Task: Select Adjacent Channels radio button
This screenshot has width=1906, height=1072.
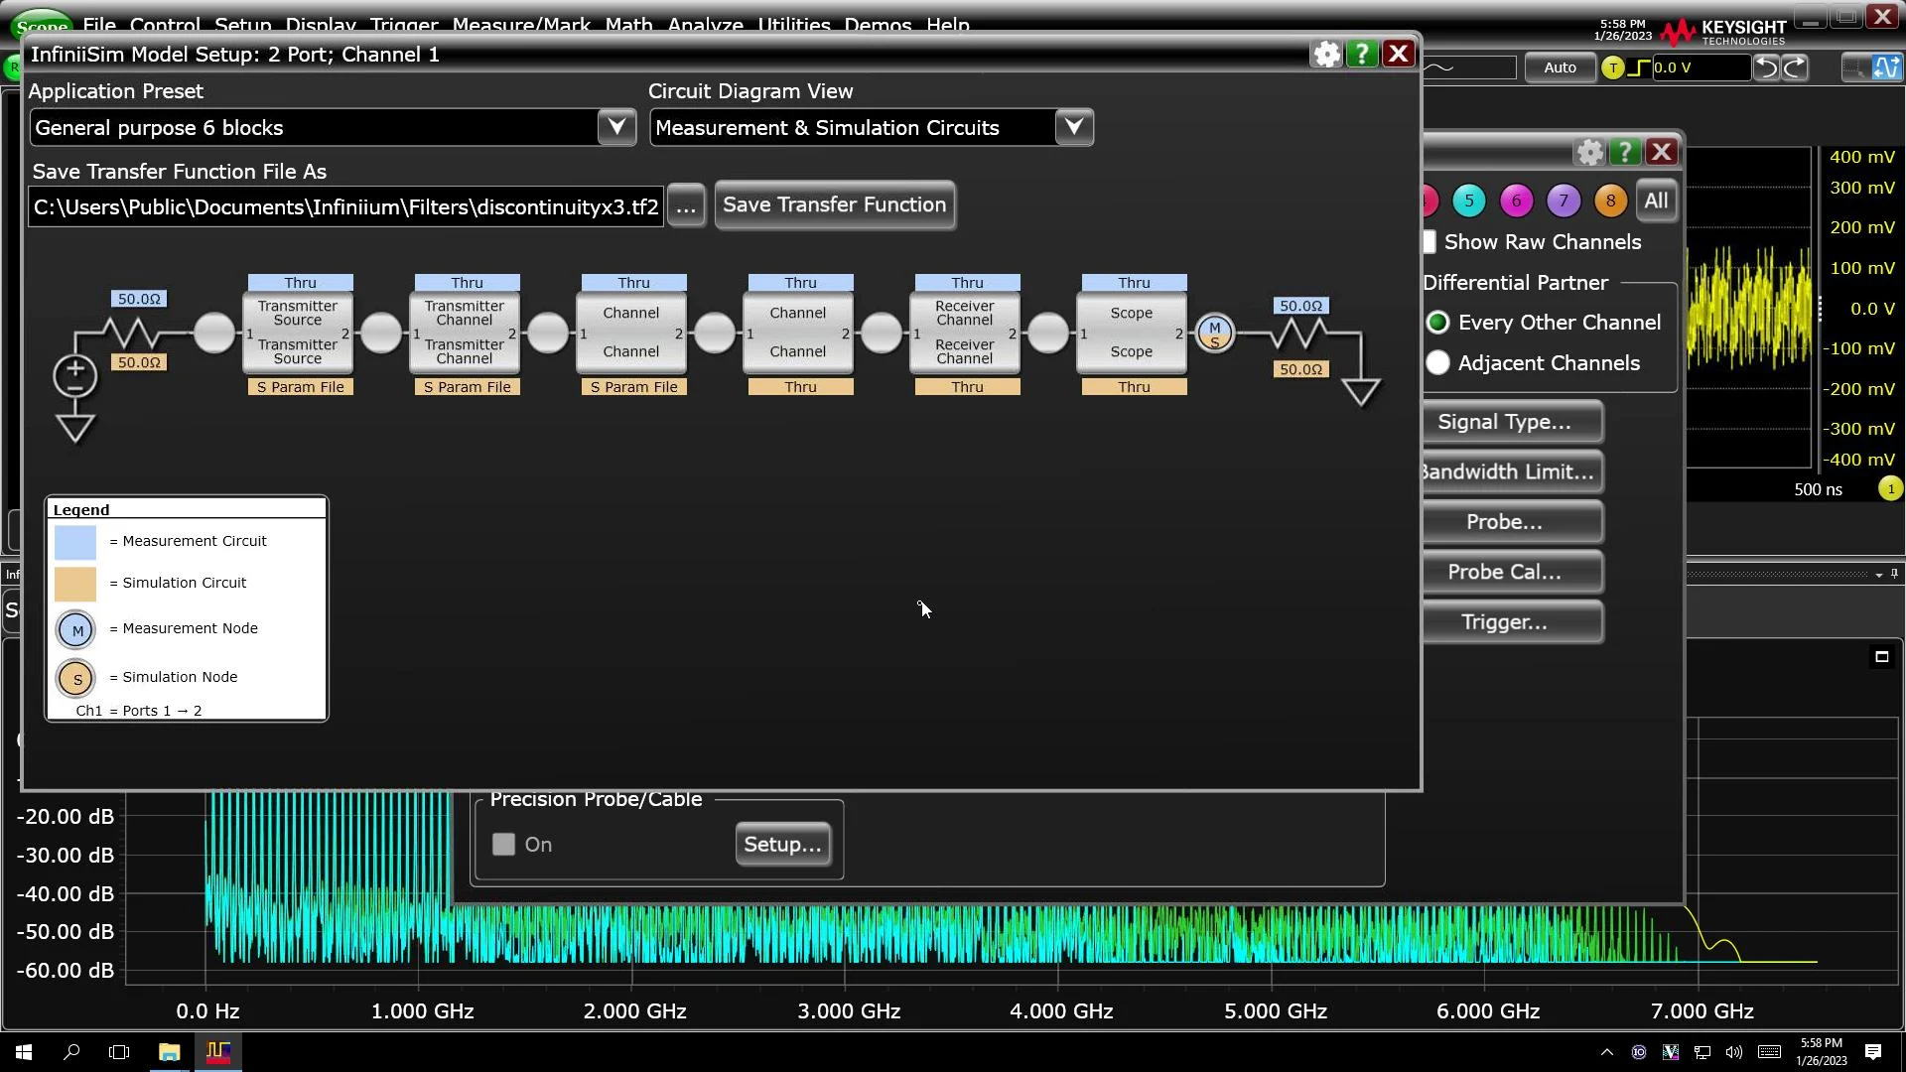Action: (x=1437, y=363)
